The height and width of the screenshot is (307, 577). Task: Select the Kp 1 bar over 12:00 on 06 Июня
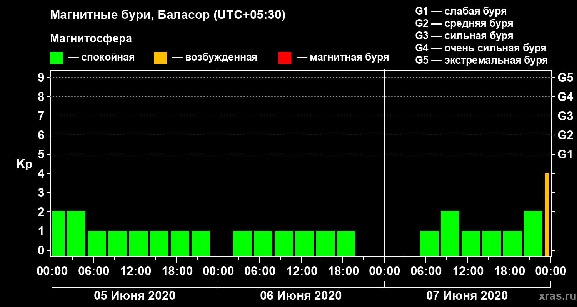(x=305, y=243)
